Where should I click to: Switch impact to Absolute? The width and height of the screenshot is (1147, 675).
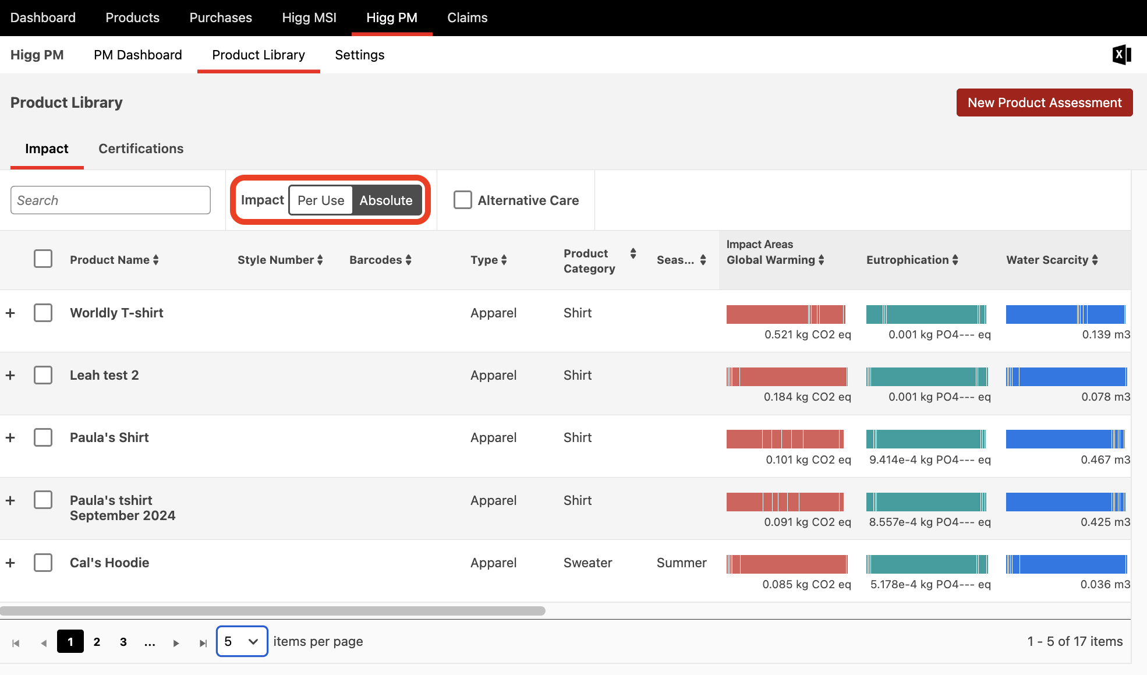click(x=386, y=200)
